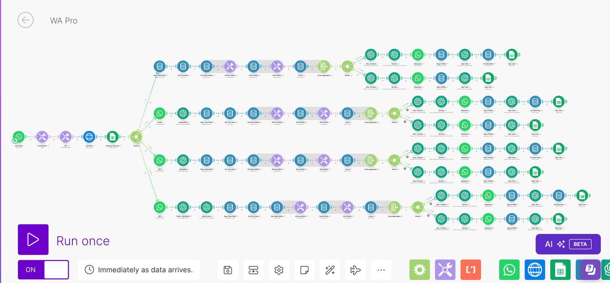The width and height of the screenshot is (610, 283).
Task: Toggle the scenario ON switch off
Action: pyautogui.click(x=43, y=270)
